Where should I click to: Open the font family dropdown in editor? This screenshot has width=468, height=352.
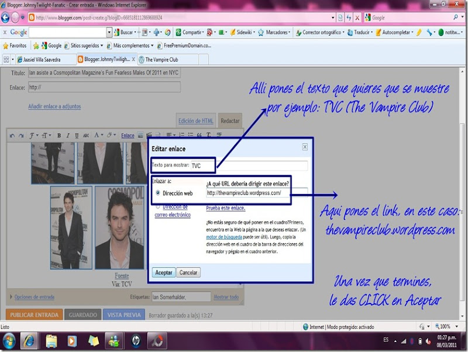(x=34, y=136)
